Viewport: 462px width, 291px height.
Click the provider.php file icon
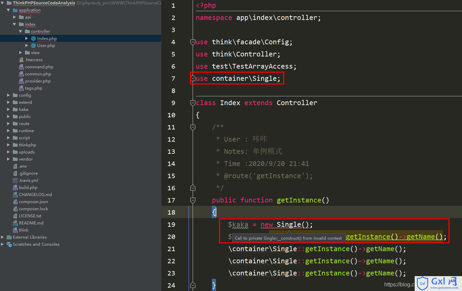pos(21,81)
